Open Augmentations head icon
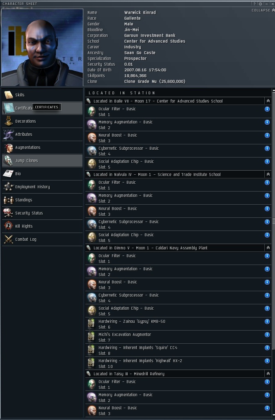Viewport: 275px width, 420px height. click(9, 147)
